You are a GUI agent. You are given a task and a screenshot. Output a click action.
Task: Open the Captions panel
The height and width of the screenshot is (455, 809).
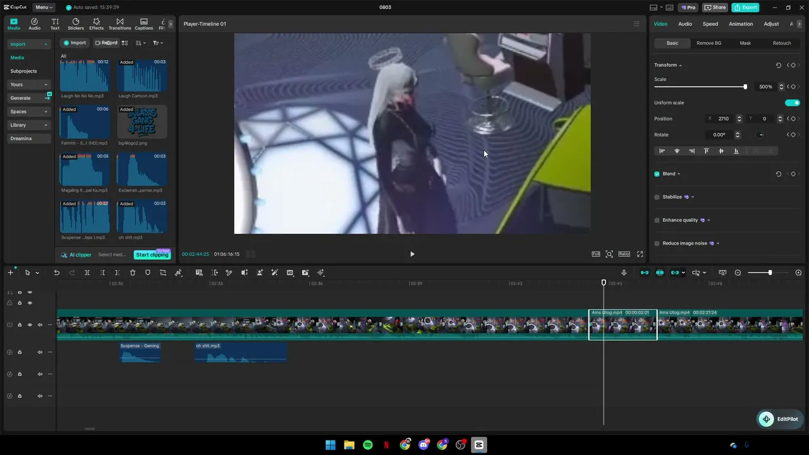143,24
